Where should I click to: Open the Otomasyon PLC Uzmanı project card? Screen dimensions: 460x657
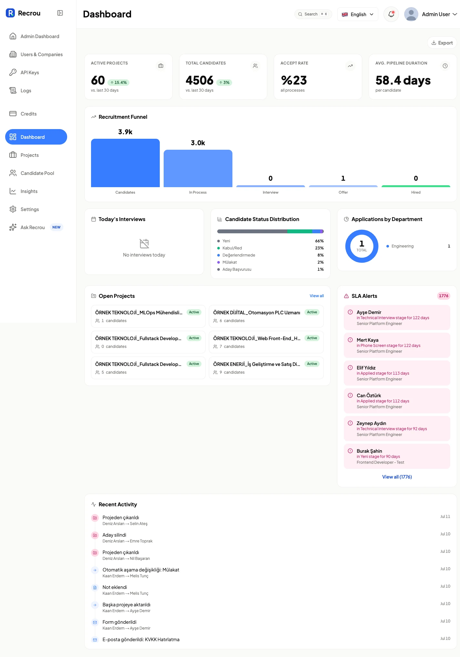point(266,316)
